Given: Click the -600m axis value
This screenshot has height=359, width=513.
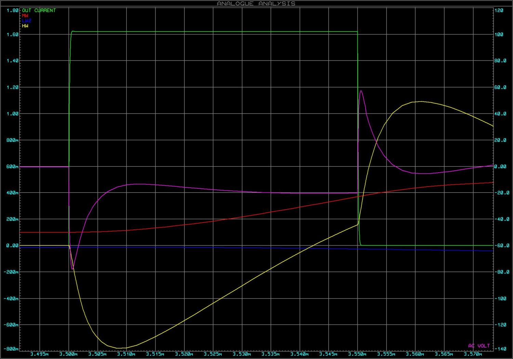Looking at the screenshot, I should (x=11, y=325).
